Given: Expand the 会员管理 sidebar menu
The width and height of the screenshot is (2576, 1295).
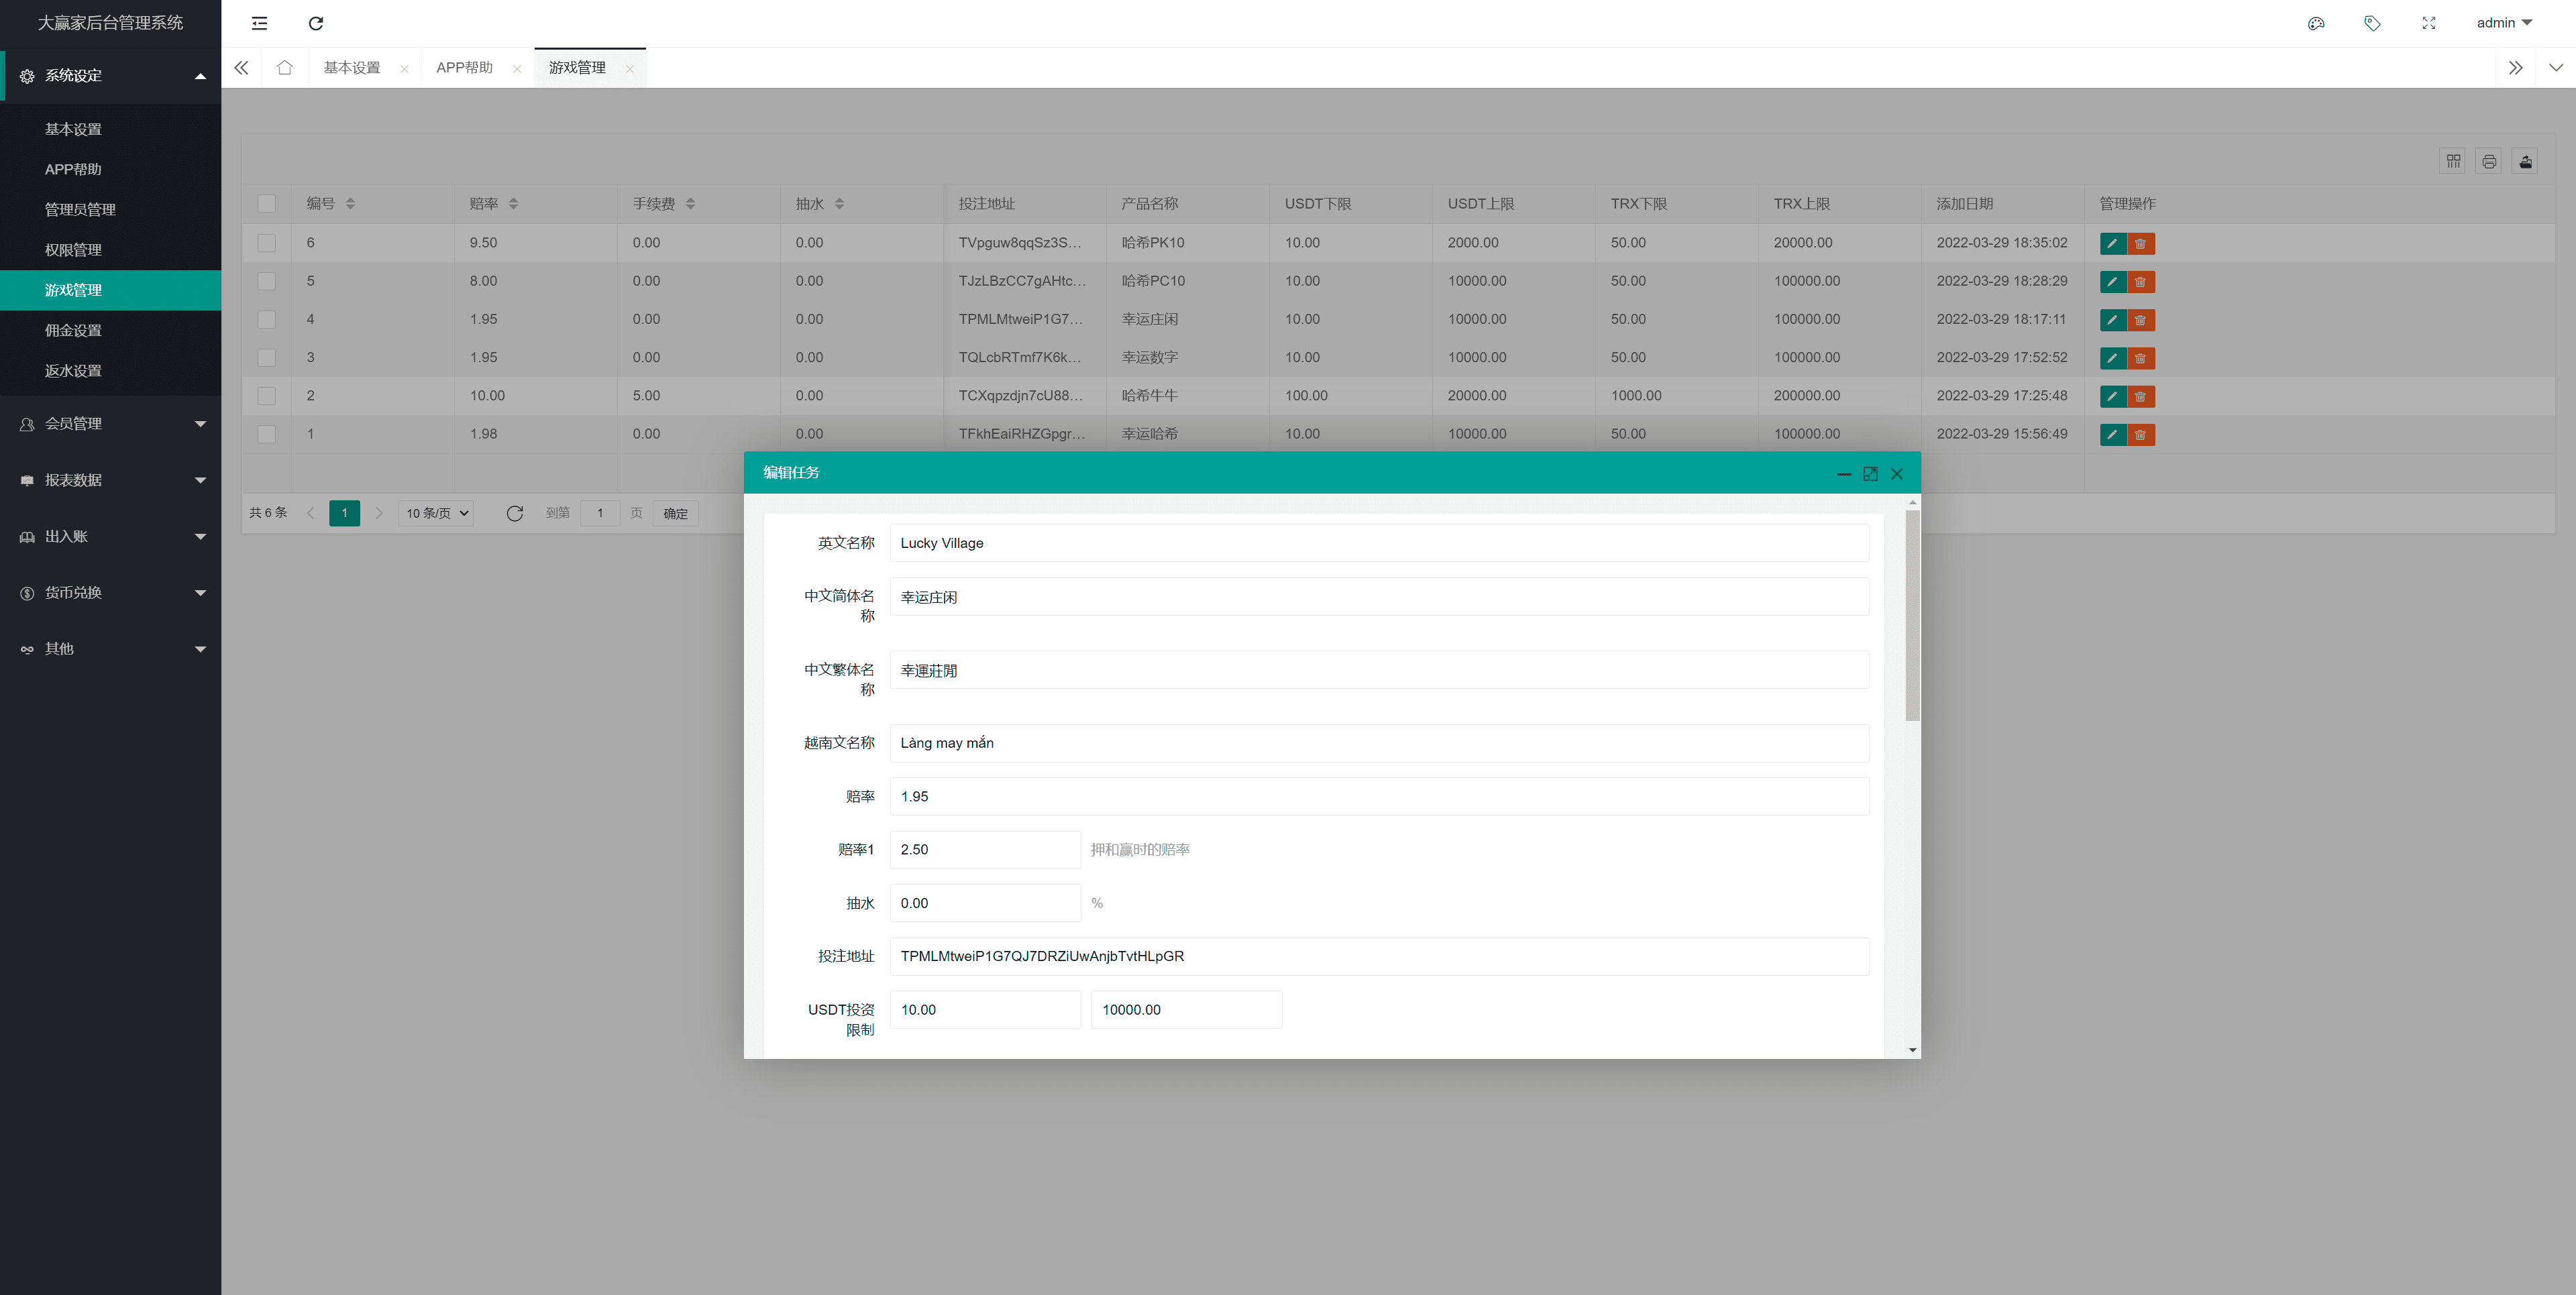Looking at the screenshot, I should point(110,424).
